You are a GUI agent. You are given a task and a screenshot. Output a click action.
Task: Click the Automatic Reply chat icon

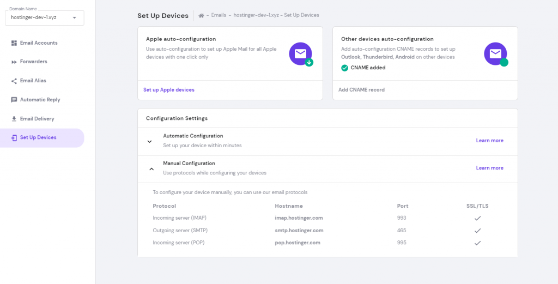coord(14,100)
